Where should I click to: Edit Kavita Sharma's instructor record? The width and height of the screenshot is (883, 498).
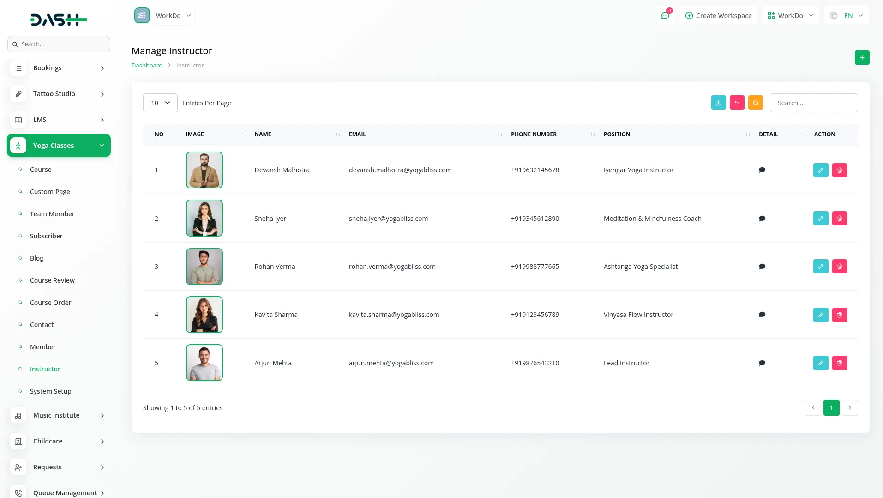coord(820,315)
